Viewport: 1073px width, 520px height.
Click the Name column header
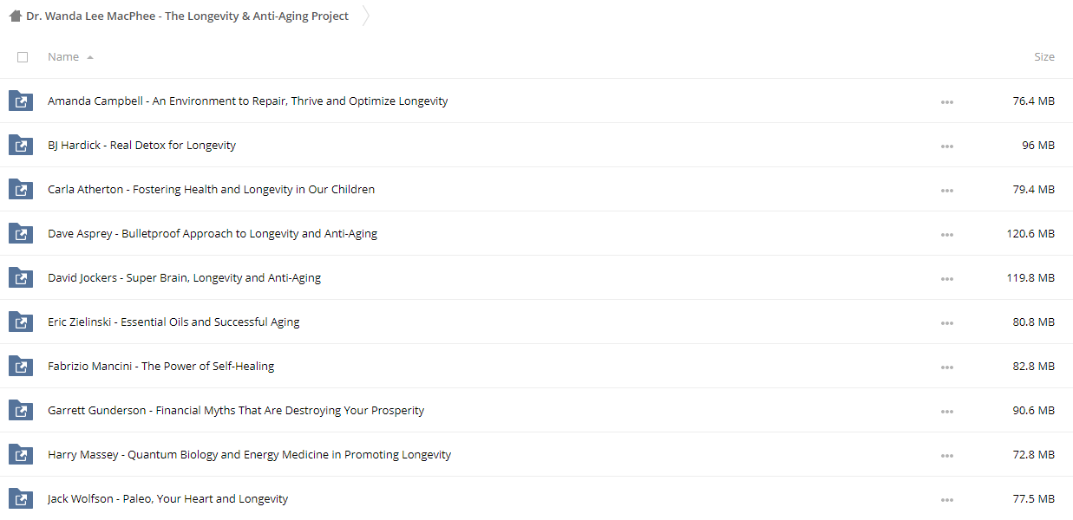pyautogui.click(x=63, y=56)
